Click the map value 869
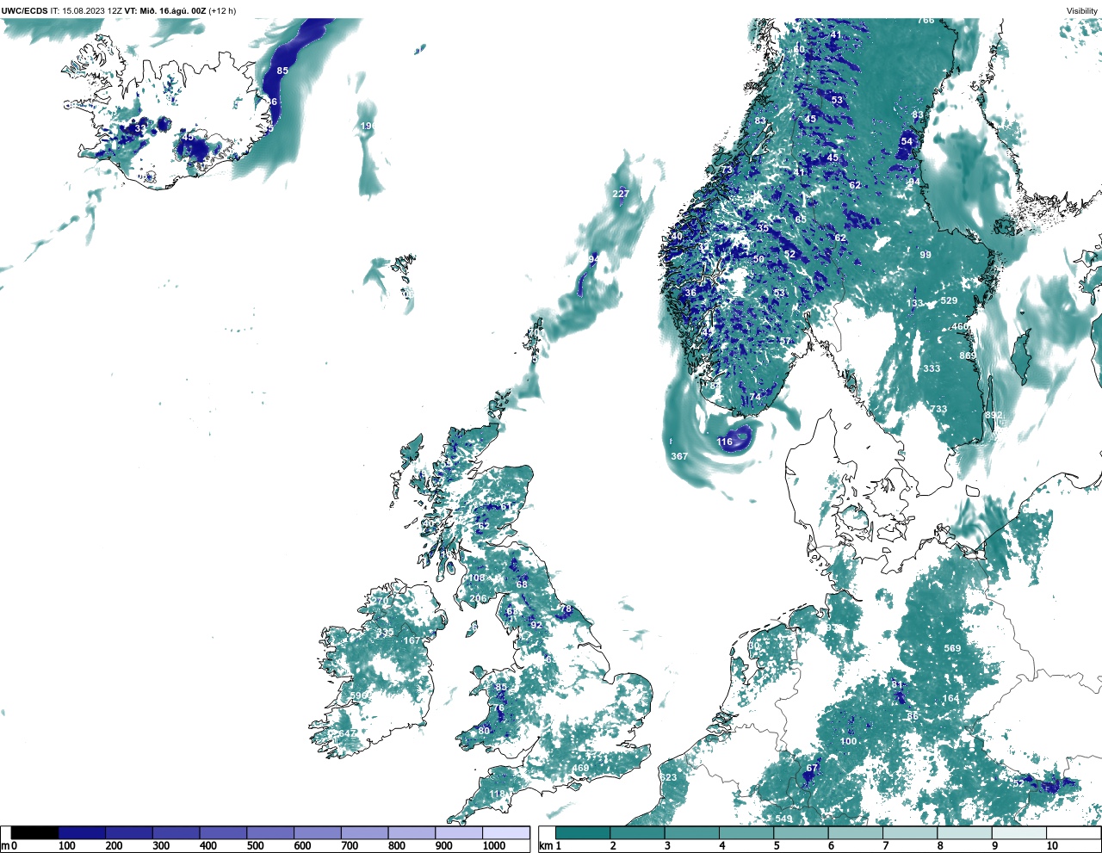Screen dimensions: 1102x853 968,355
